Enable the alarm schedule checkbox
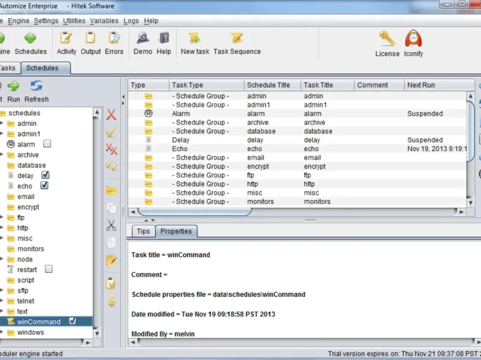Image resolution: width=481 pixels, height=360 pixels. pos(47,144)
